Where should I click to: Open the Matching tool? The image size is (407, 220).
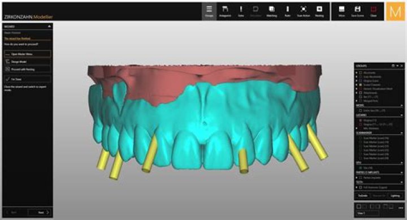point(271,11)
